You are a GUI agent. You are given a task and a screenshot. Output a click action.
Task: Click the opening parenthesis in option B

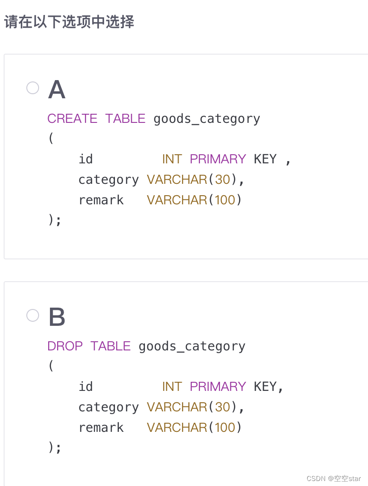click(51, 365)
